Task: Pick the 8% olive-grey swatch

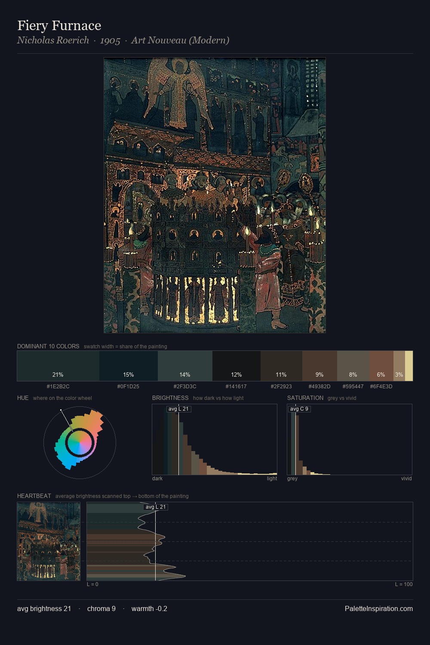Action: pos(353,366)
